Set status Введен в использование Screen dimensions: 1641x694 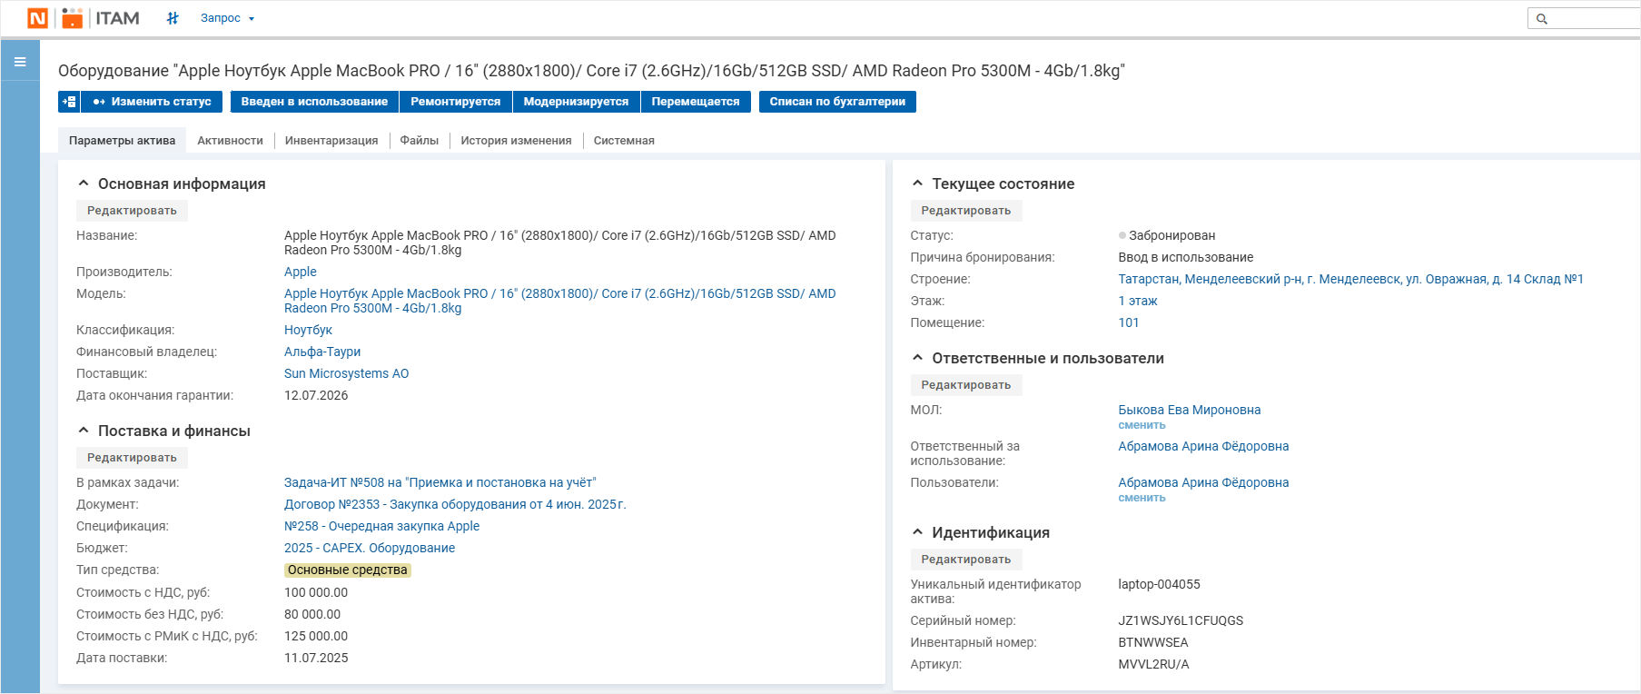pos(314,102)
